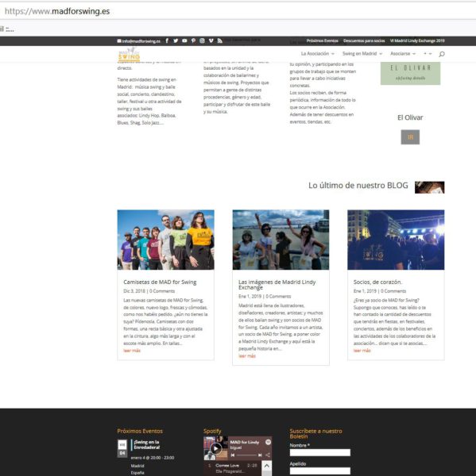476x476 pixels.
Task: Open Camisetas de MAD for Swing post title
Action: click(x=160, y=282)
